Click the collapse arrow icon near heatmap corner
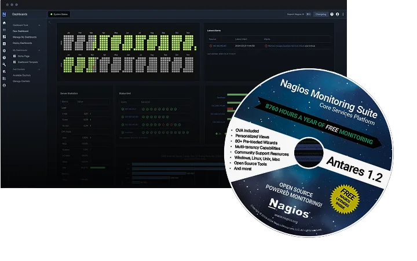The width and height of the screenshot is (417, 261). (50, 23)
